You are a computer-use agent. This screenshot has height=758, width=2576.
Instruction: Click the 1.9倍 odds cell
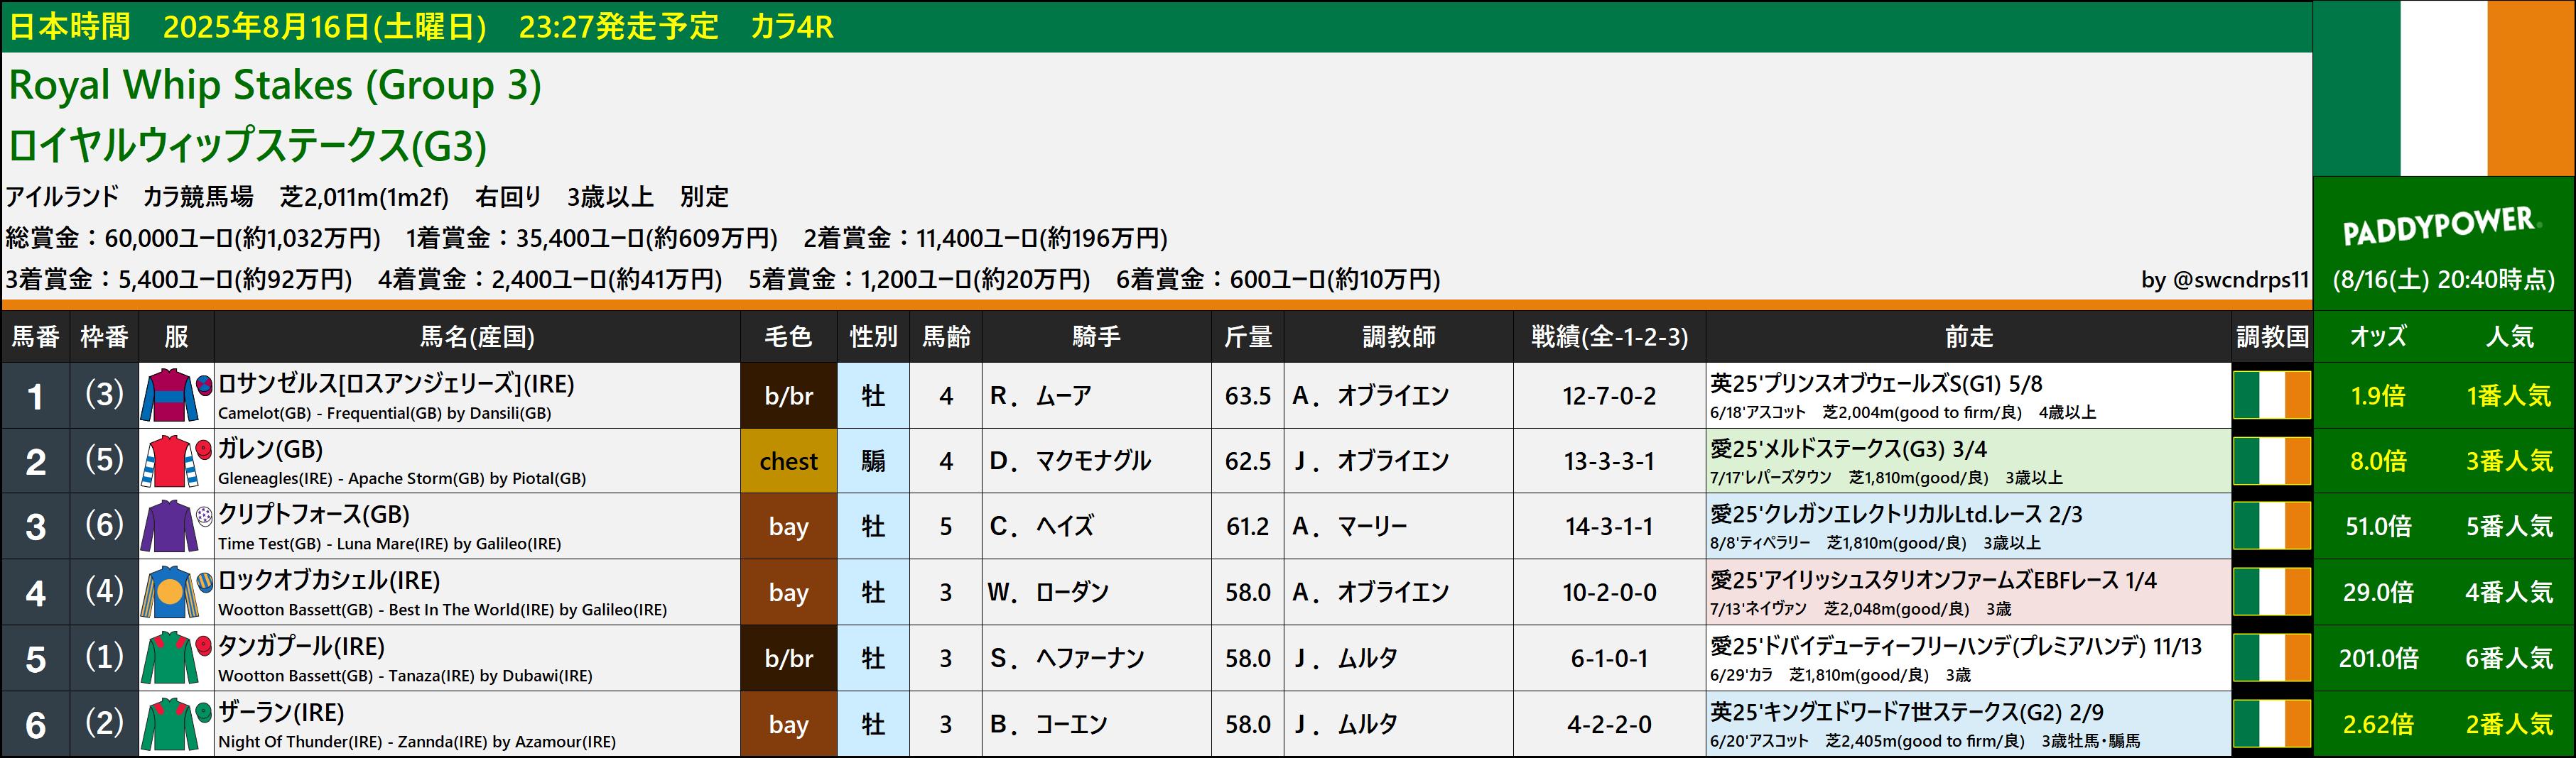click(x=2378, y=395)
